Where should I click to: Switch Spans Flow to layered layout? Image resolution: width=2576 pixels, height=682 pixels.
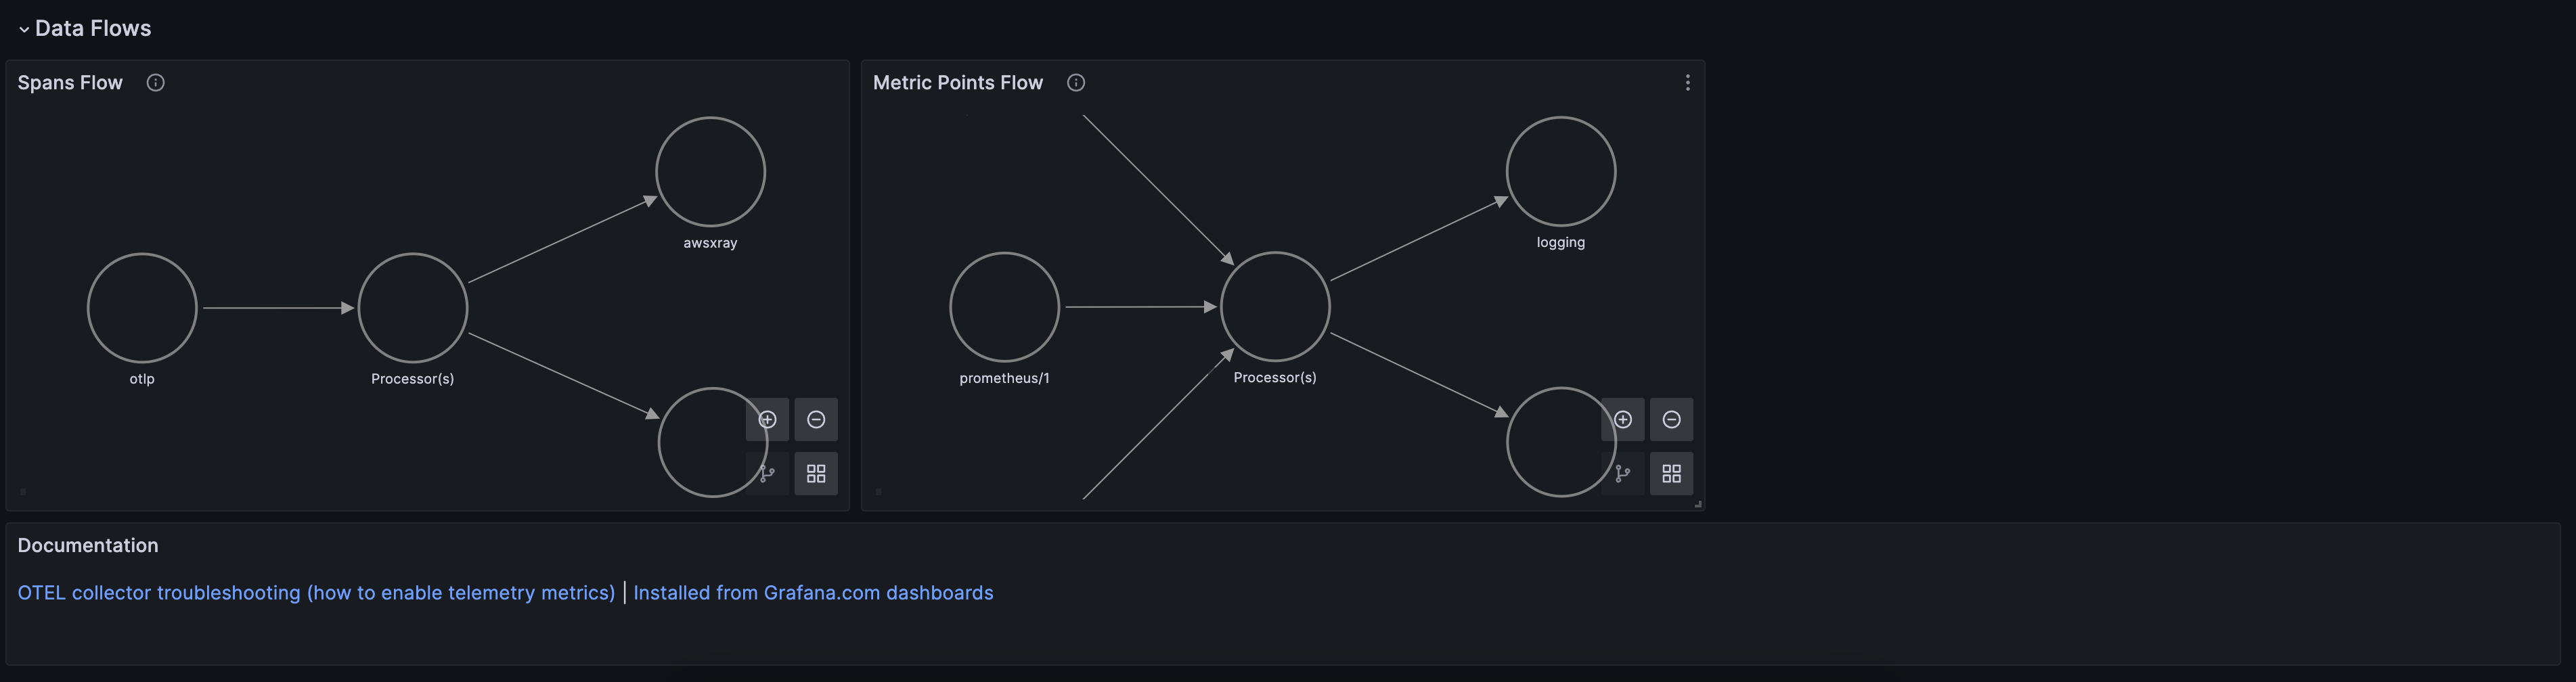[767, 474]
